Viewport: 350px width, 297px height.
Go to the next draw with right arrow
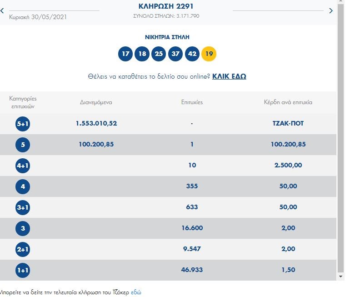click(331, 10)
